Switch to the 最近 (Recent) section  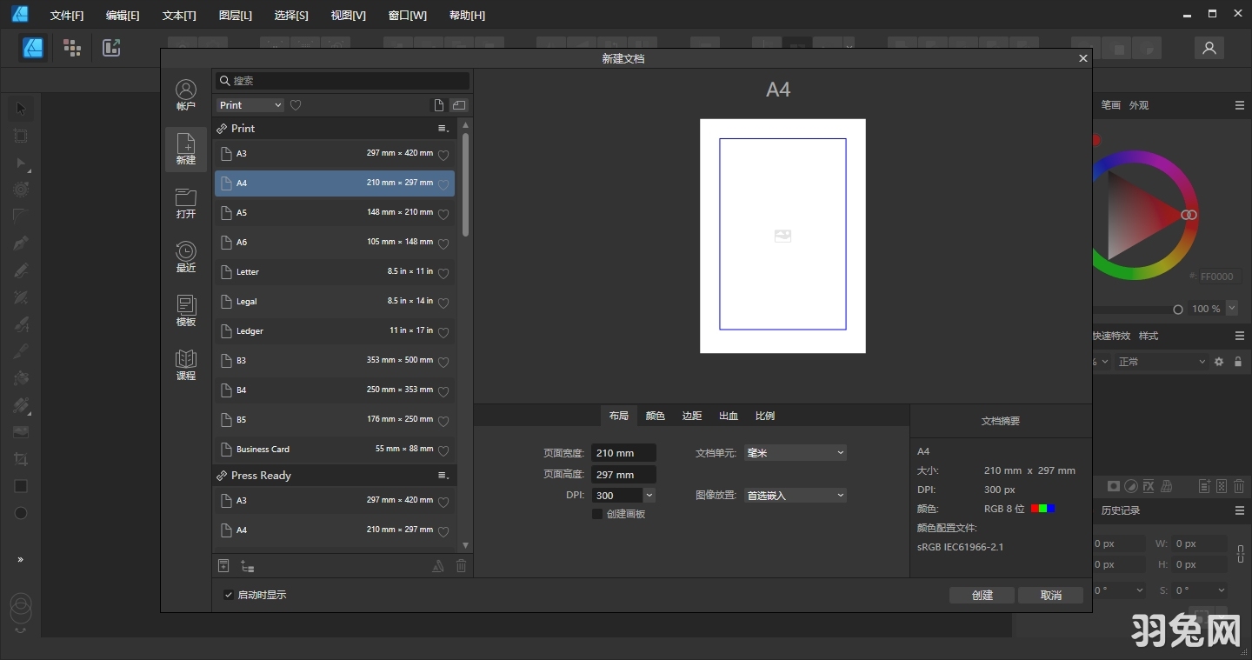tap(185, 257)
